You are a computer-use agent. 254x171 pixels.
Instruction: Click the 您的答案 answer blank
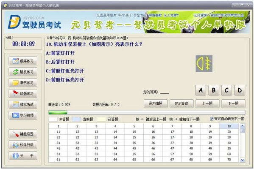point(165,92)
